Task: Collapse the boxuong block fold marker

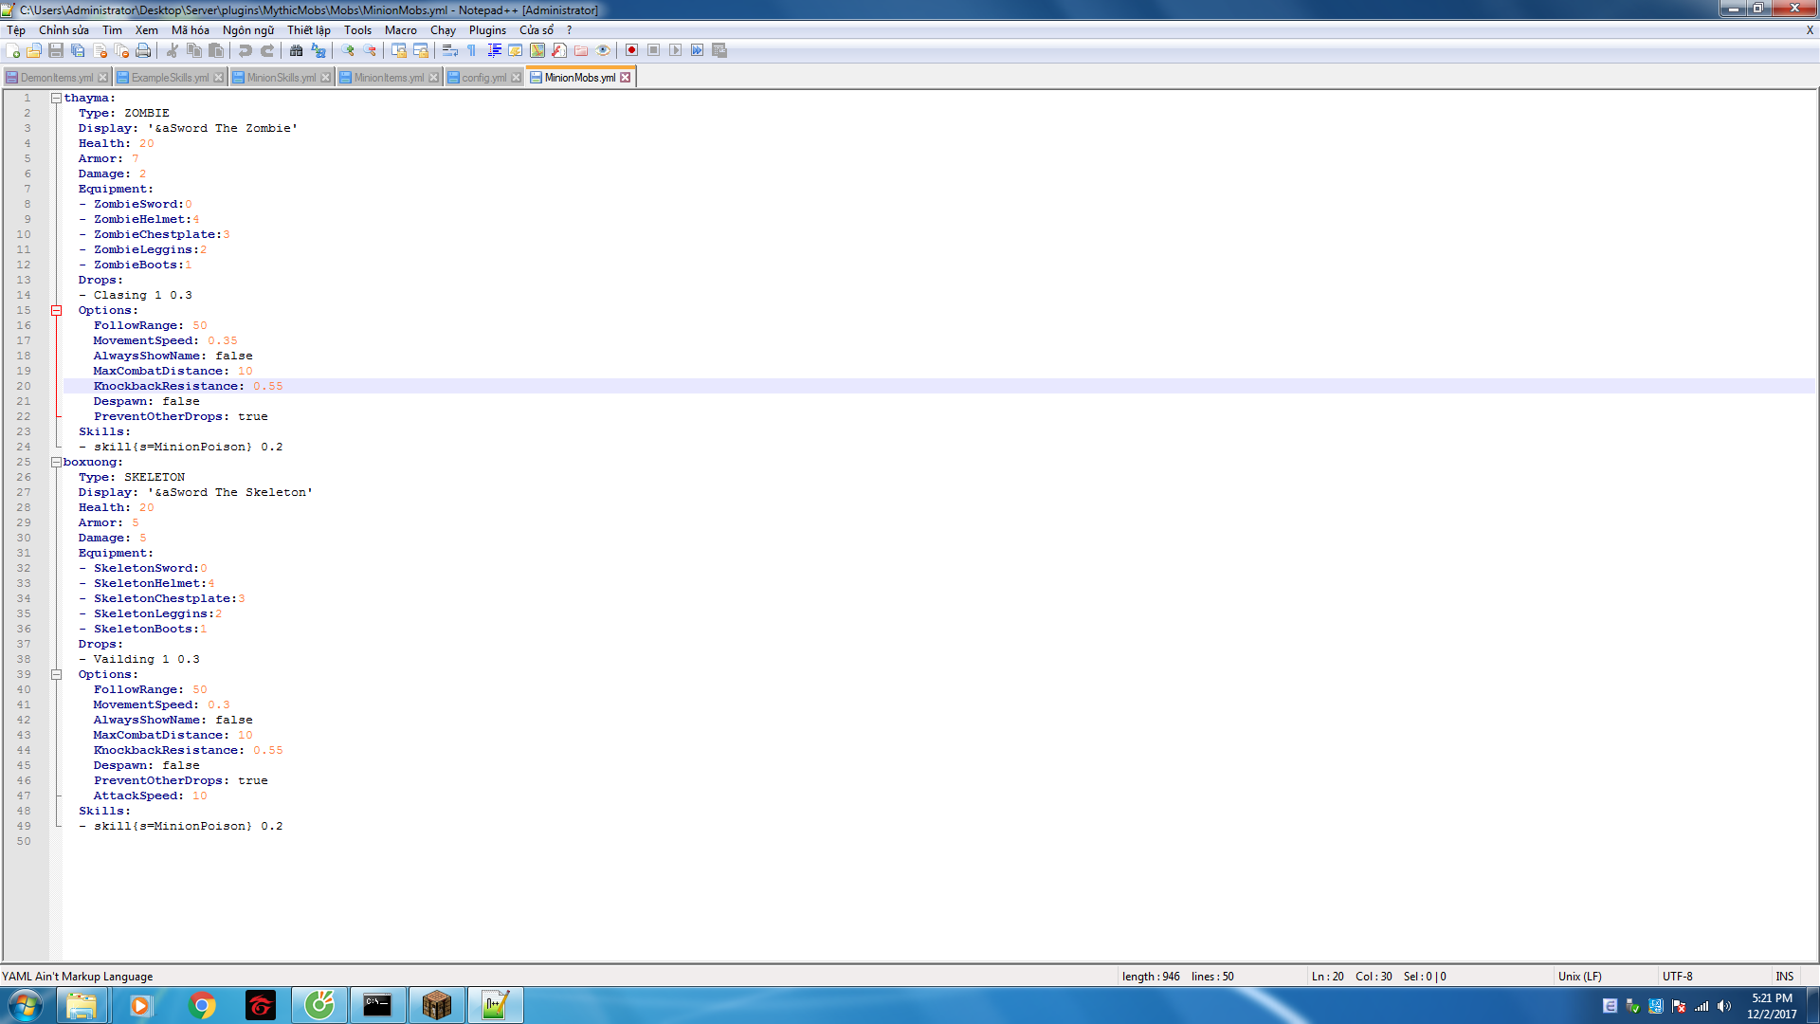Action: click(x=56, y=462)
